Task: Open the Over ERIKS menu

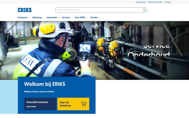Action: (x=80, y=18)
